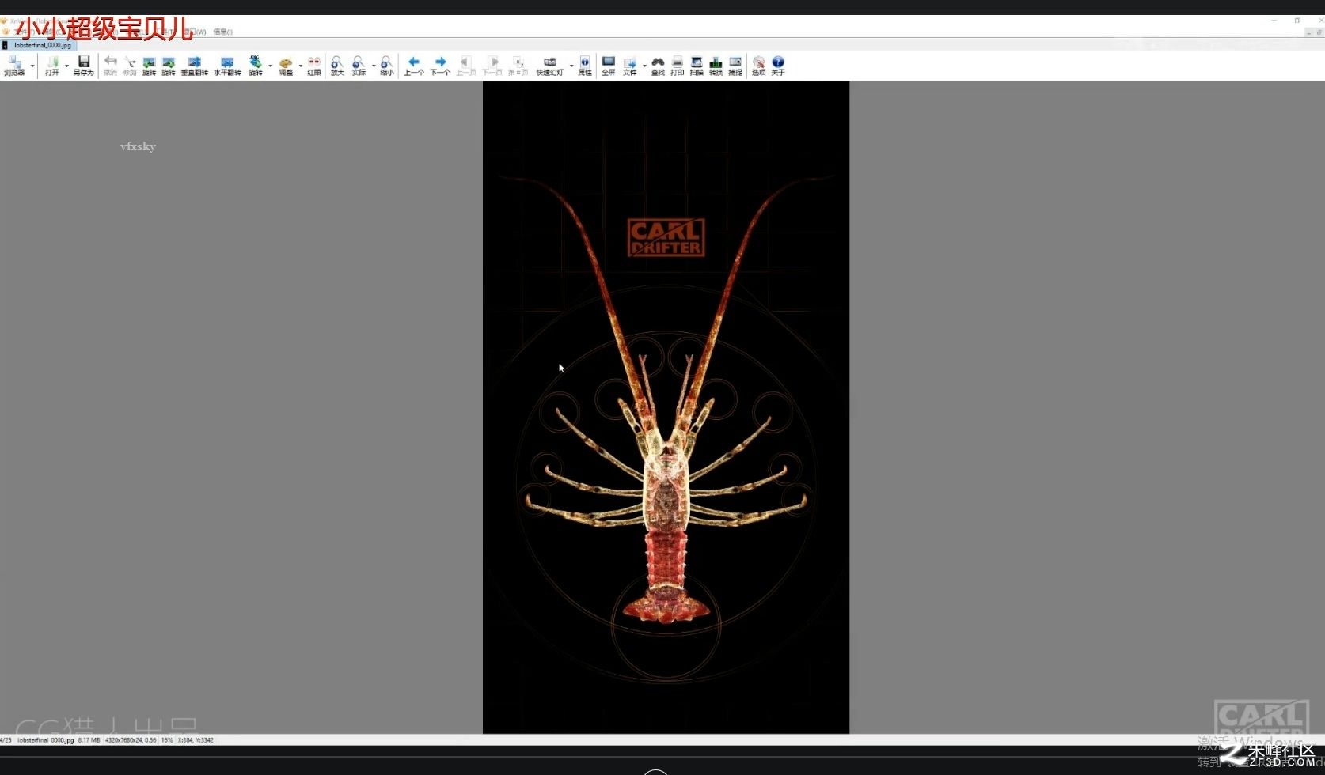Click the 4/25 counter in status bar
1325x775 pixels.
(x=6, y=740)
